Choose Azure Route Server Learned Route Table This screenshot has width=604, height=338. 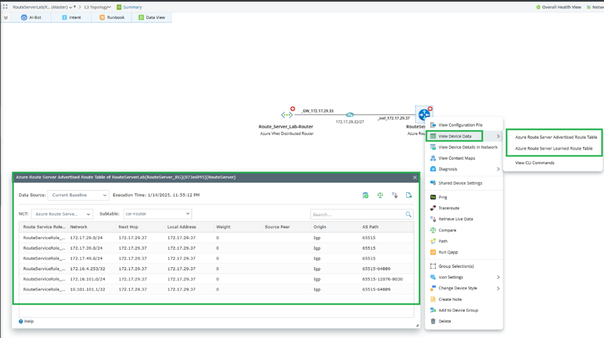point(553,148)
